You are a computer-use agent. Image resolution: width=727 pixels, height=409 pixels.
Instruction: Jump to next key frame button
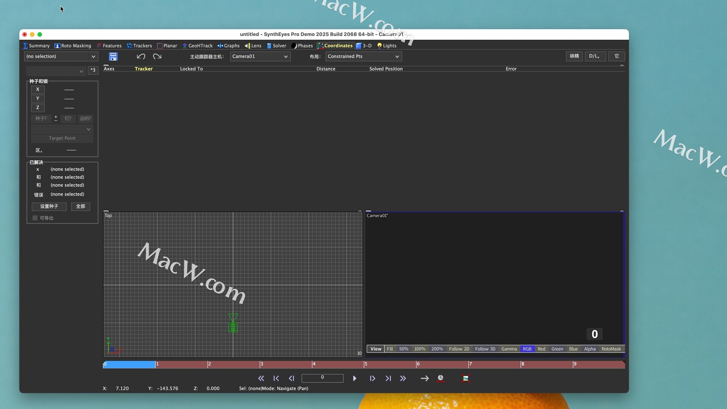tap(388, 378)
